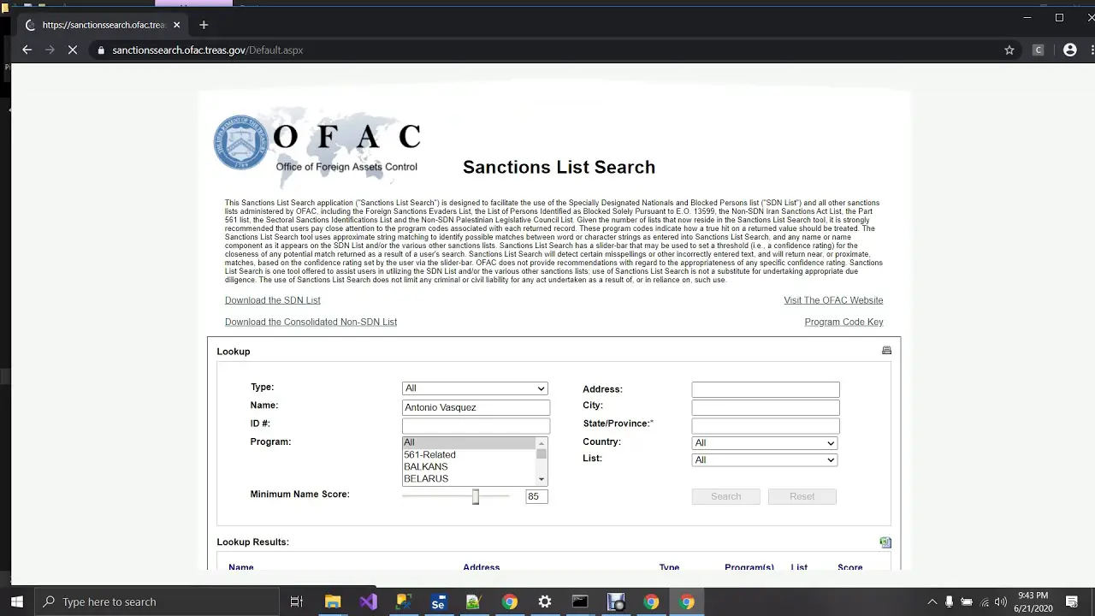Open Chrome's three-dot menu
Screen dimensions: 1095x616
1091,50
